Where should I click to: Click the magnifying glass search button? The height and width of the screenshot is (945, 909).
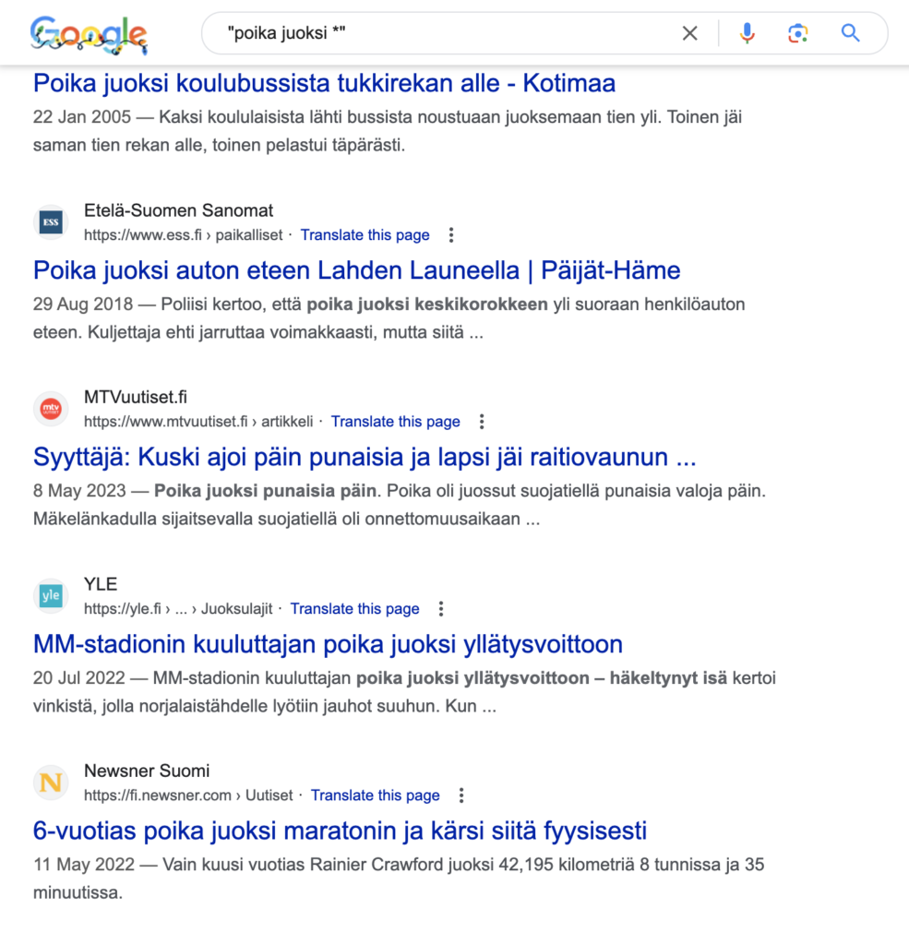[850, 34]
